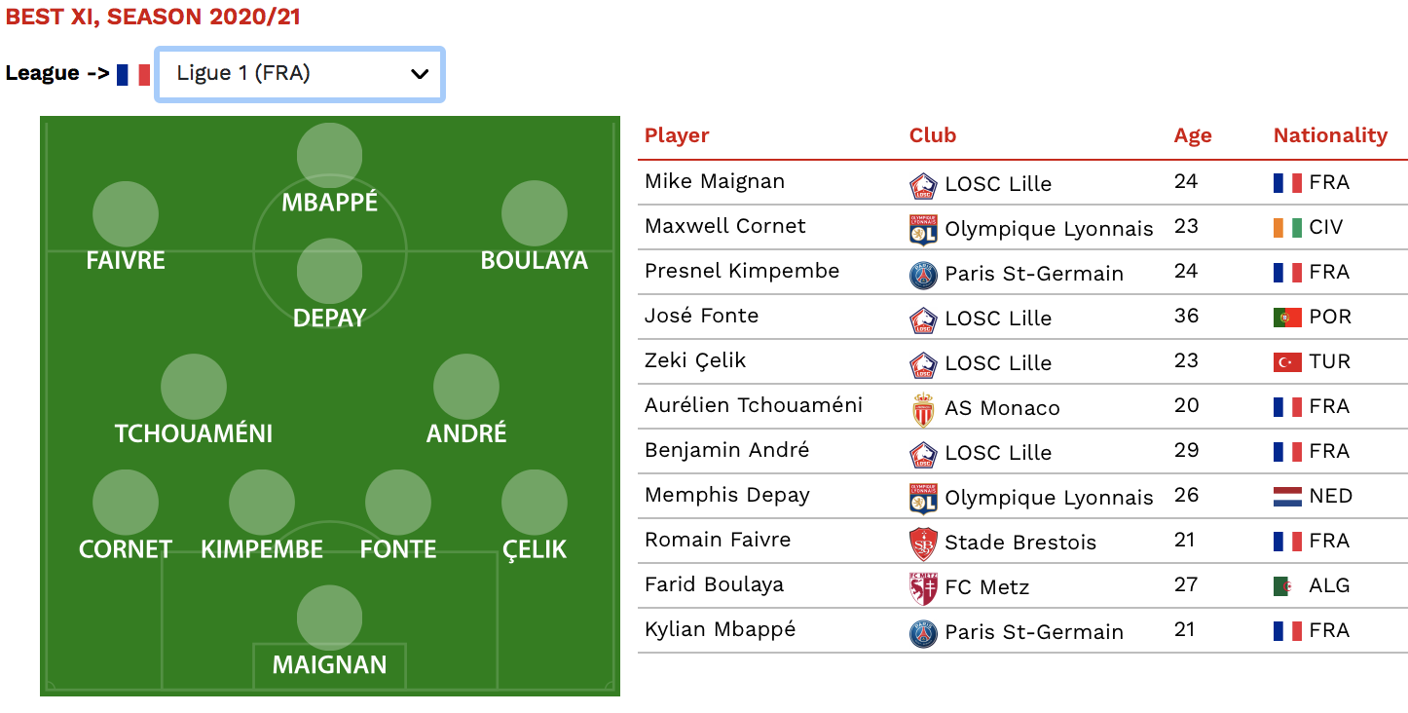
Task: Sort by the Player column header
Action: 677,135
